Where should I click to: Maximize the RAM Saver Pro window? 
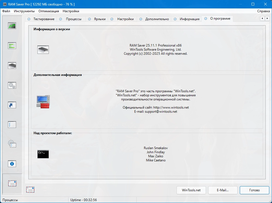tap(253, 4)
